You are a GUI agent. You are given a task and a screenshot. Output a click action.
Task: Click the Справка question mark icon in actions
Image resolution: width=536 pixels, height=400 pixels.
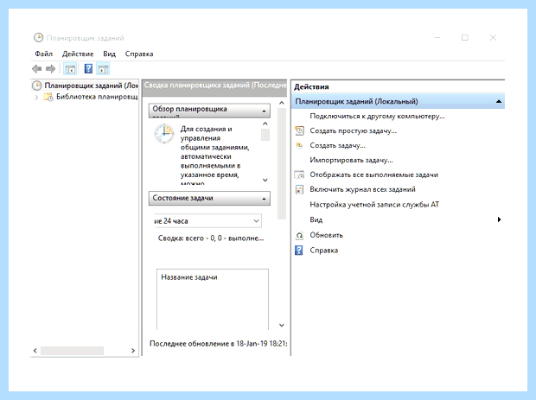299,250
